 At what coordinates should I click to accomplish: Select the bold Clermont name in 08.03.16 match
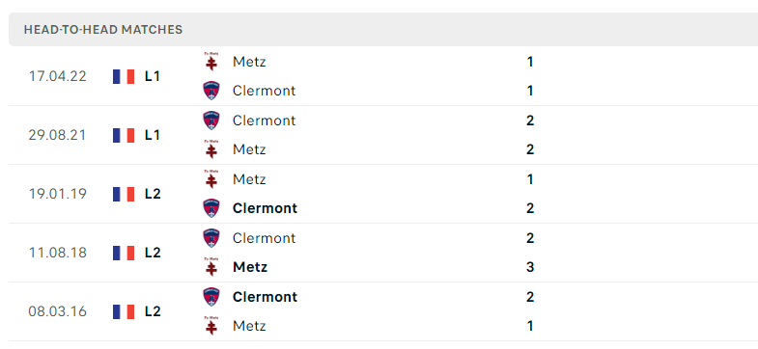[265, 297]
